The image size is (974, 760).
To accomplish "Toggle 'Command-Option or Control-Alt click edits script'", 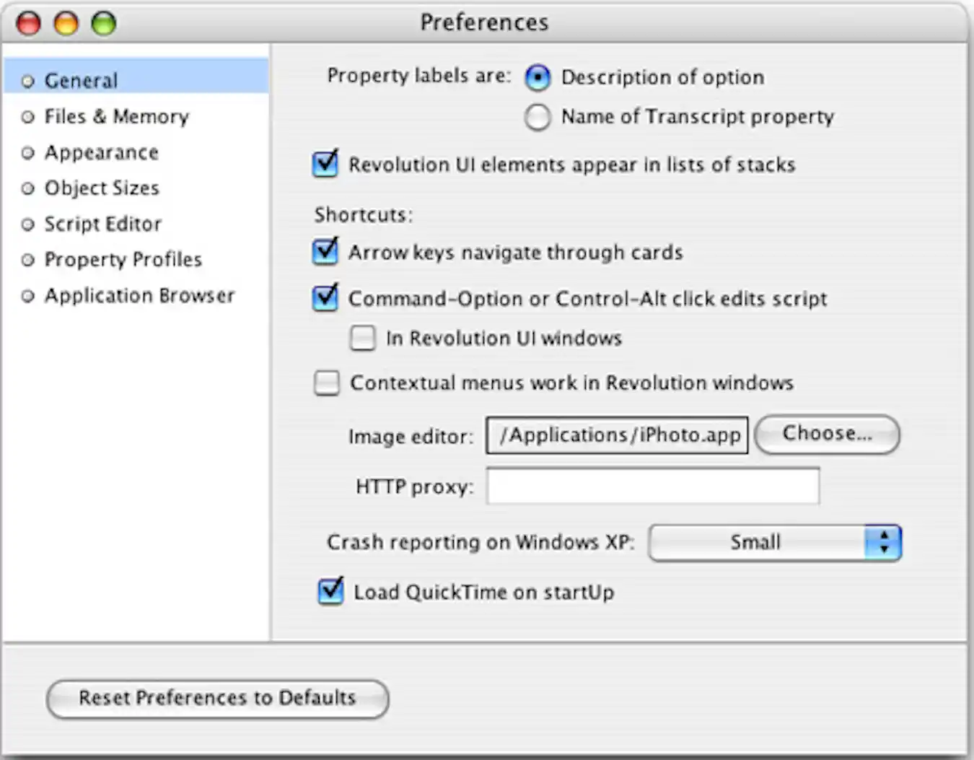I will click(325, 298).
